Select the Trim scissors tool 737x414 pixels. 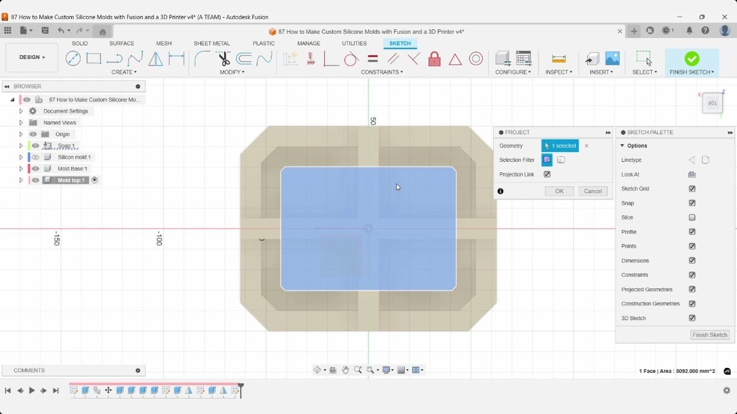pos(224,58)
